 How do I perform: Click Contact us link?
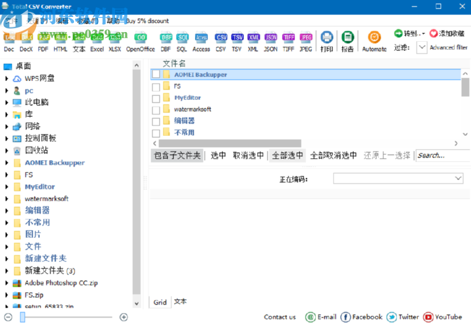(280, 317)
